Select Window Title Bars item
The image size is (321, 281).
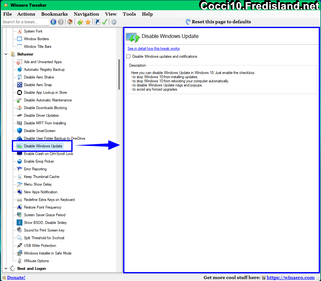[37, 47]
